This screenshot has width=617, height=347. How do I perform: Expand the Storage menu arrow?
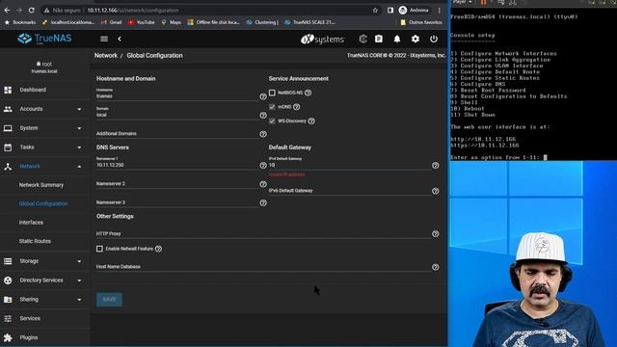click(x=79, y=261)
